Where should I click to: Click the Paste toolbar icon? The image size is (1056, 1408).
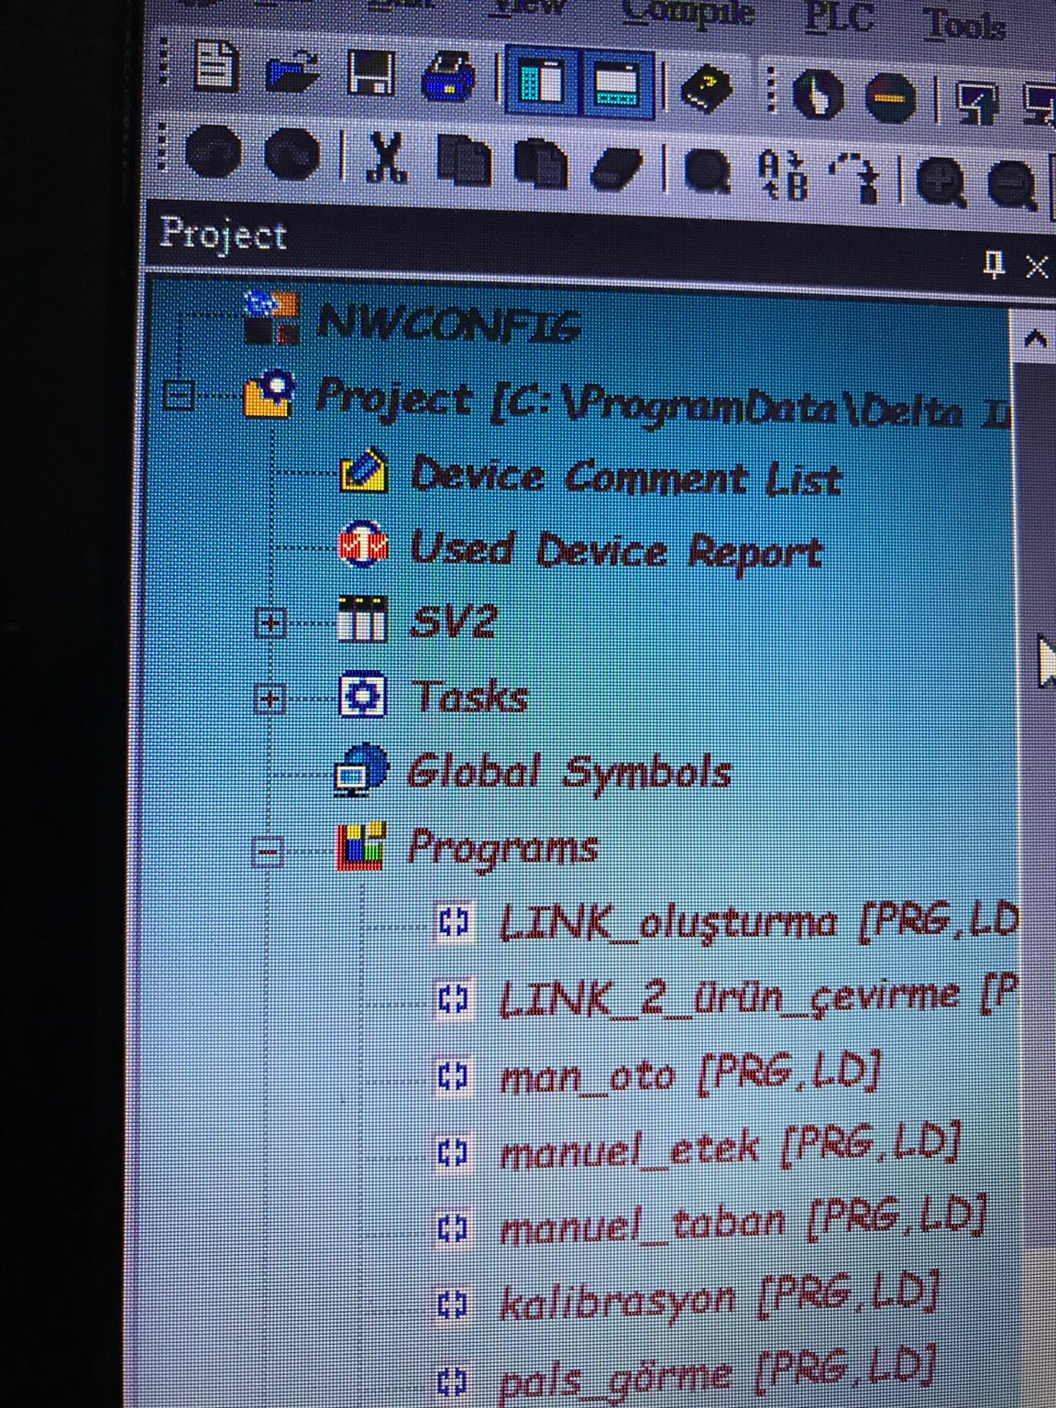pos(541,165)
